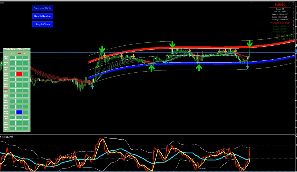Click the Stop Next Cycle button

[42, 8]
